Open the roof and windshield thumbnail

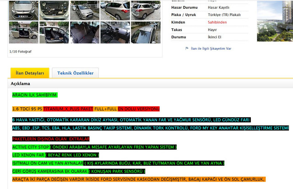[146, 32]
